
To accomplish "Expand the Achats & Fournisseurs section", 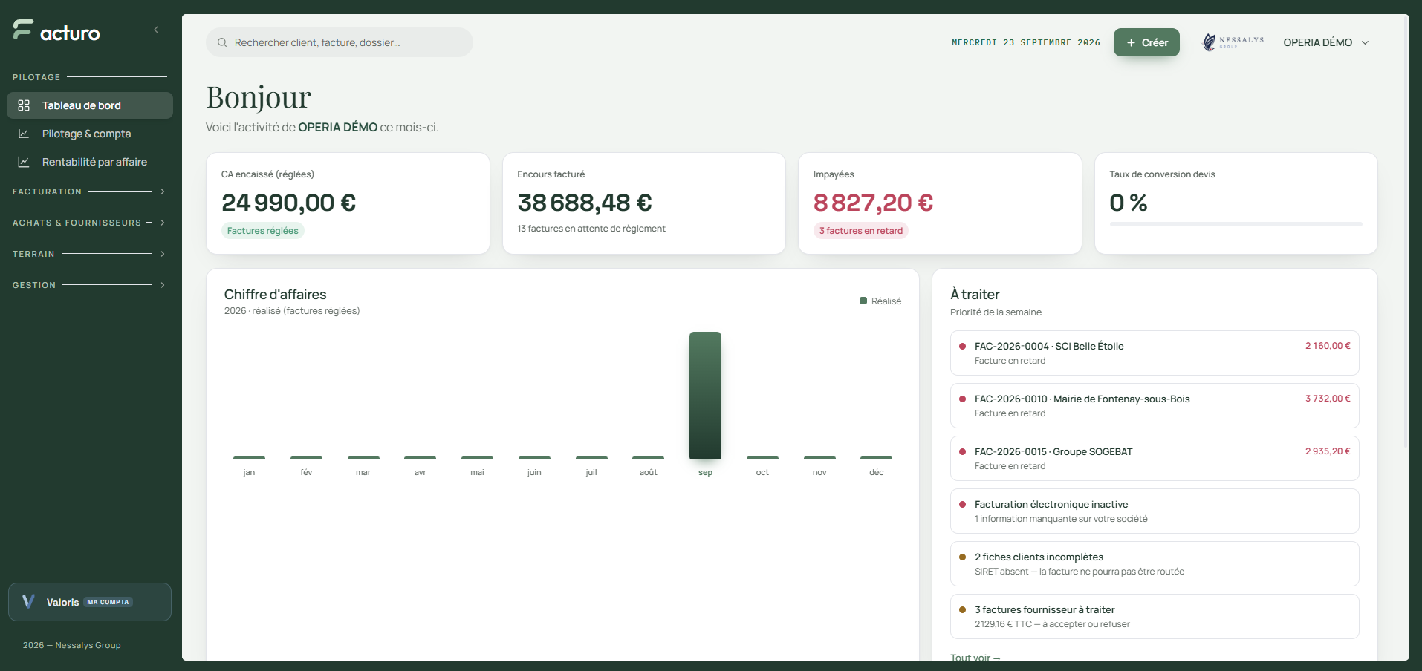I will coord(89,223).
